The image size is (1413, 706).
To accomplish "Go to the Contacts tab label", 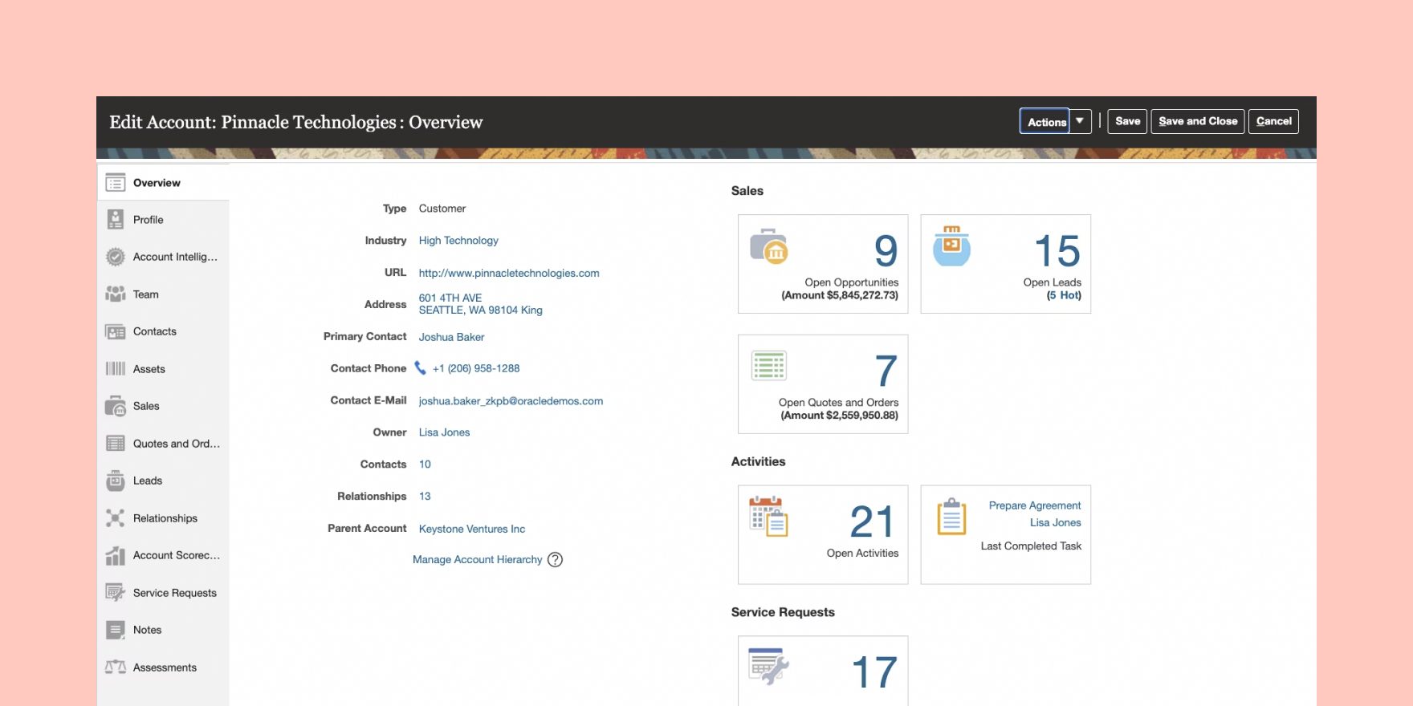I will coord(155,331).
